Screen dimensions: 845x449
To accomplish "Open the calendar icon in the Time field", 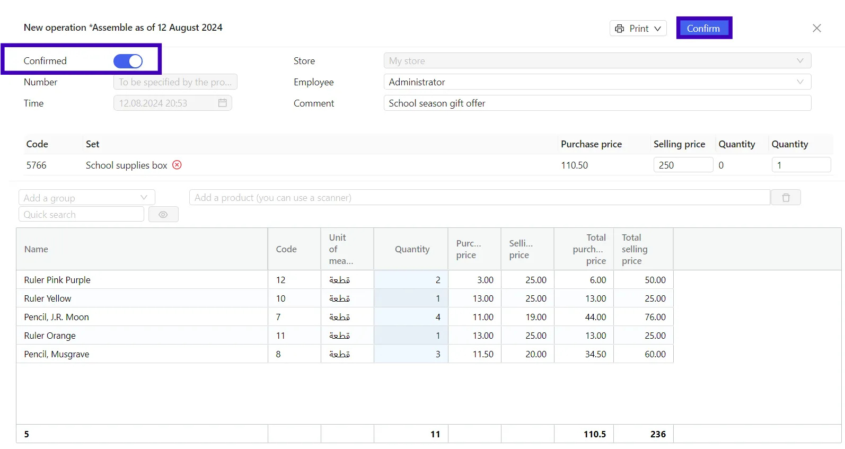I will (x=223, y=103).
